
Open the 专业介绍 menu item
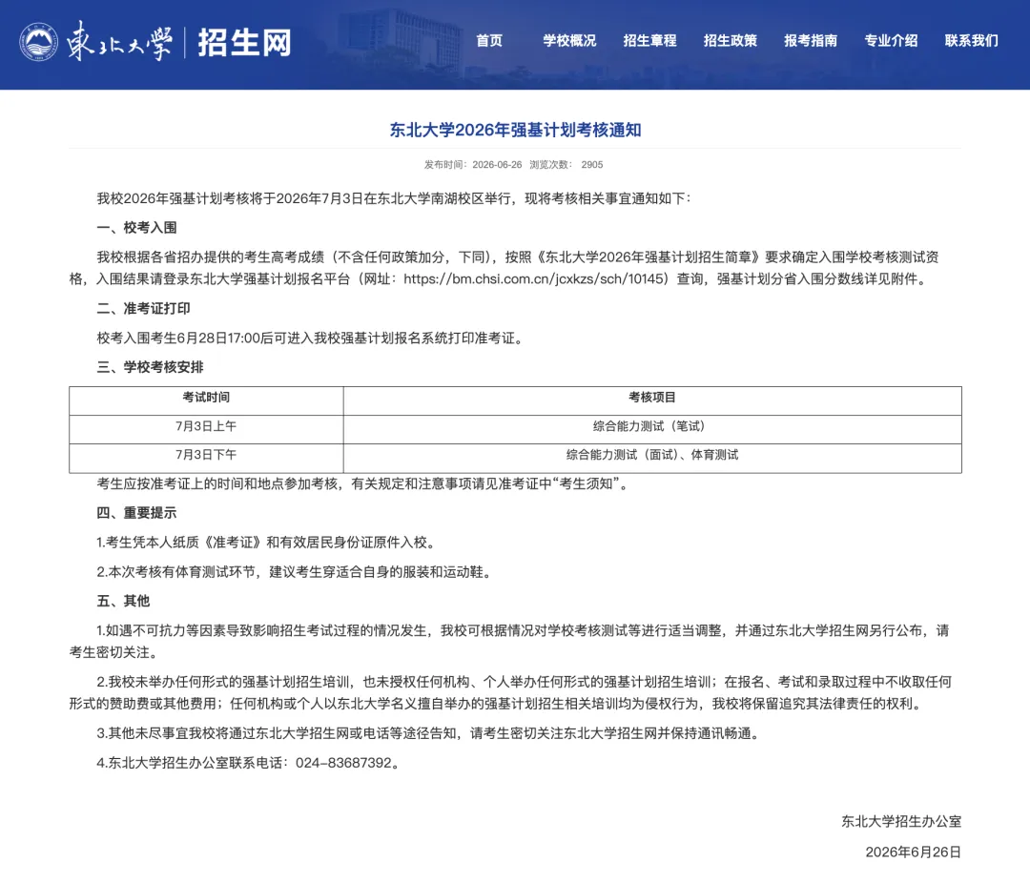pos(891,41)
